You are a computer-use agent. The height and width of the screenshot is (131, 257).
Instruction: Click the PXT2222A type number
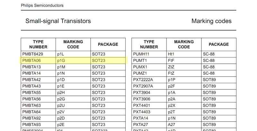pyautogui.click(x=143, y=80)
